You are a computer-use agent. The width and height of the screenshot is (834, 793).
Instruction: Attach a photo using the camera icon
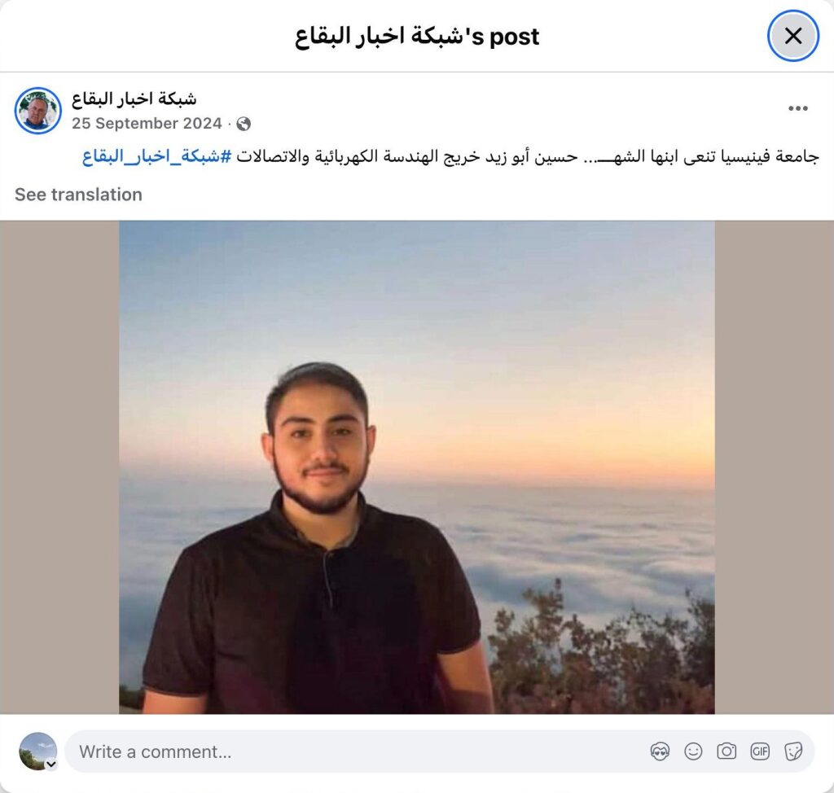point(726,751)
